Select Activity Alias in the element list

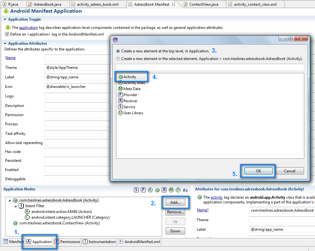[132, 83]
